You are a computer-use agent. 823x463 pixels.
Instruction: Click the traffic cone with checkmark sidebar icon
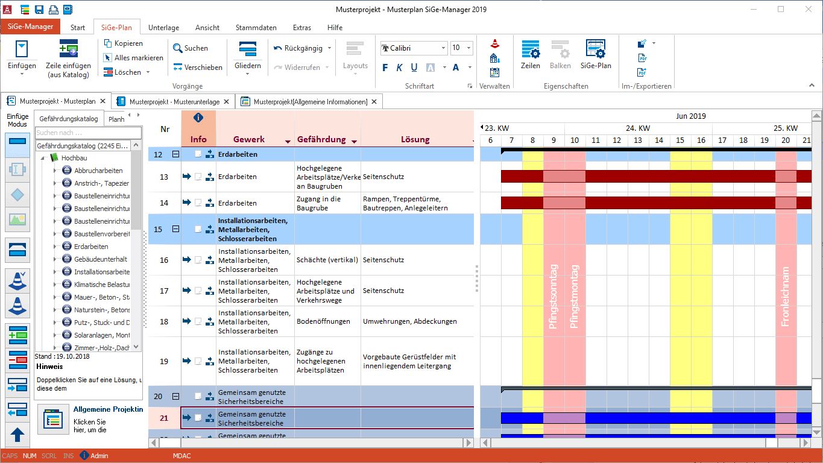[x=17, y=280]
